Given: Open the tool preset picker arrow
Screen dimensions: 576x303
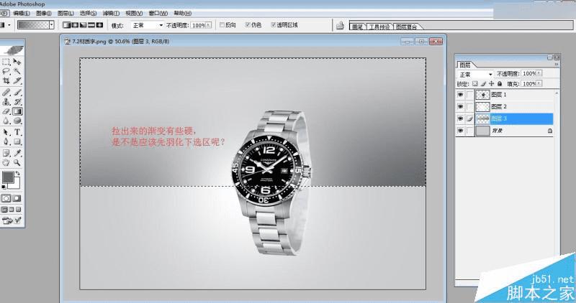Looking at the screenshot, I should 9,25.
